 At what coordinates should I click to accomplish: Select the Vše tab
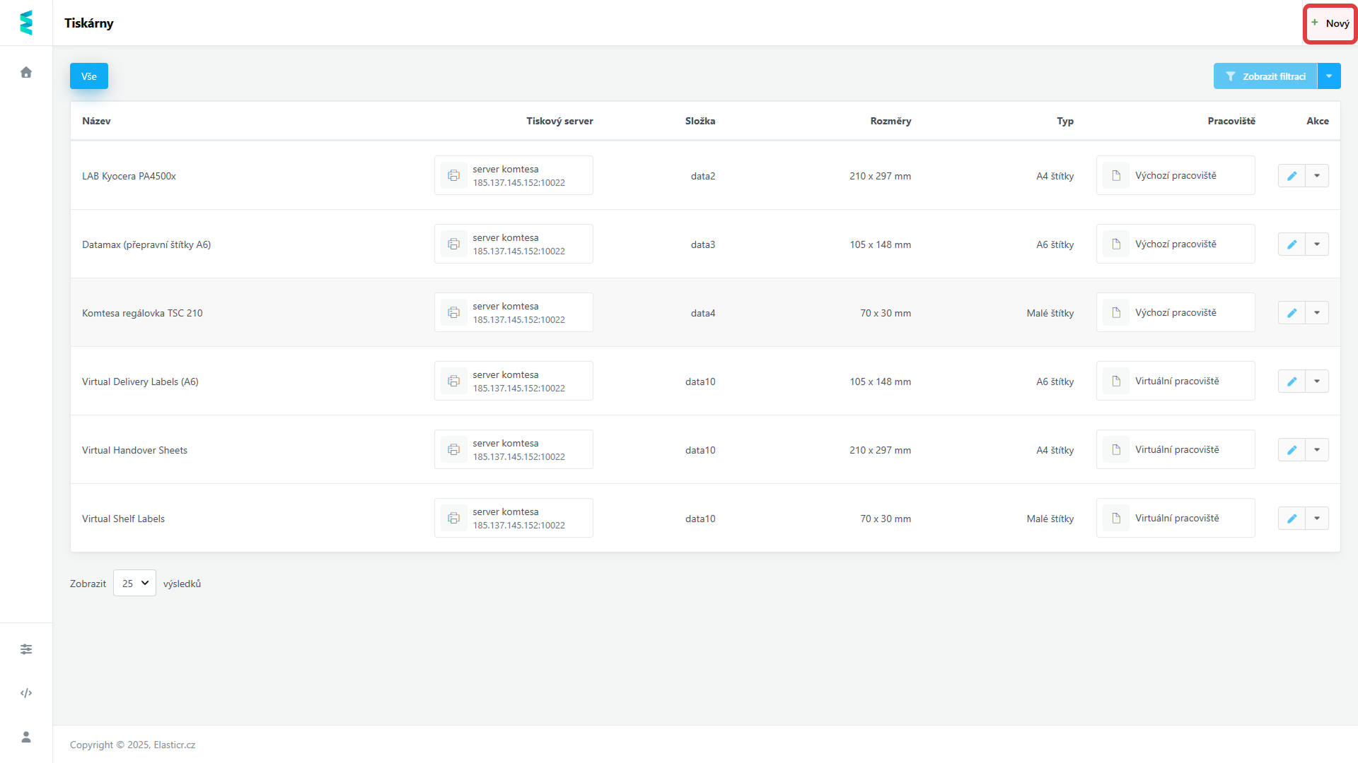coord(89,76)
